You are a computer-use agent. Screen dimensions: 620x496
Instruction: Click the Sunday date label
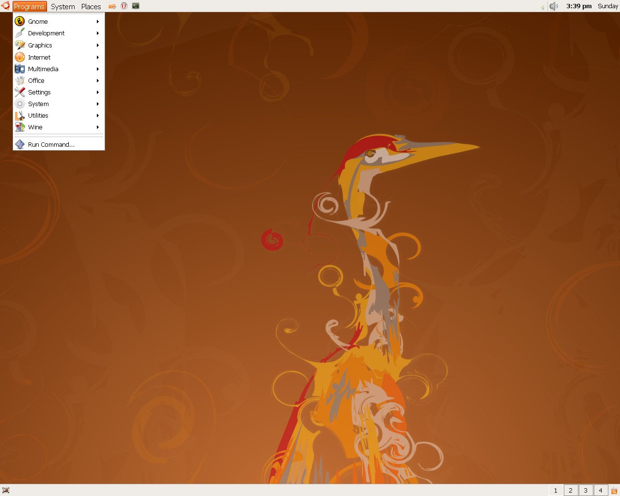tap(607, 6)
